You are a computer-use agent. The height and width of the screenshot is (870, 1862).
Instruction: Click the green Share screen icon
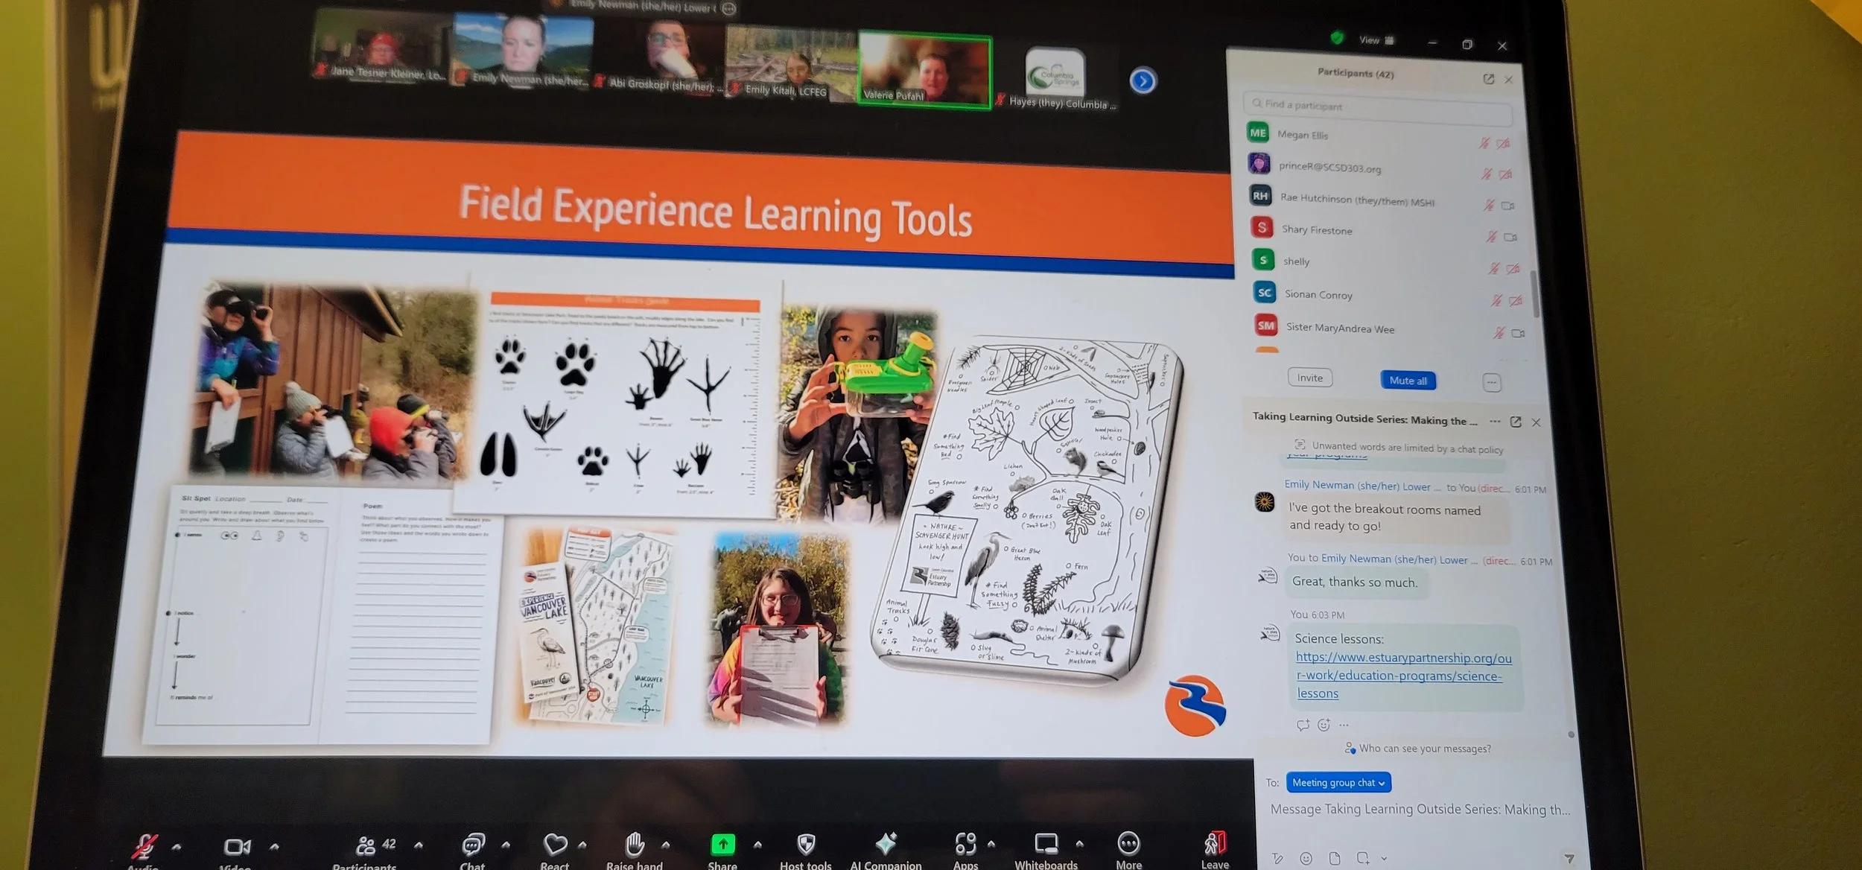pyautogui.click(x=722, y=844)
